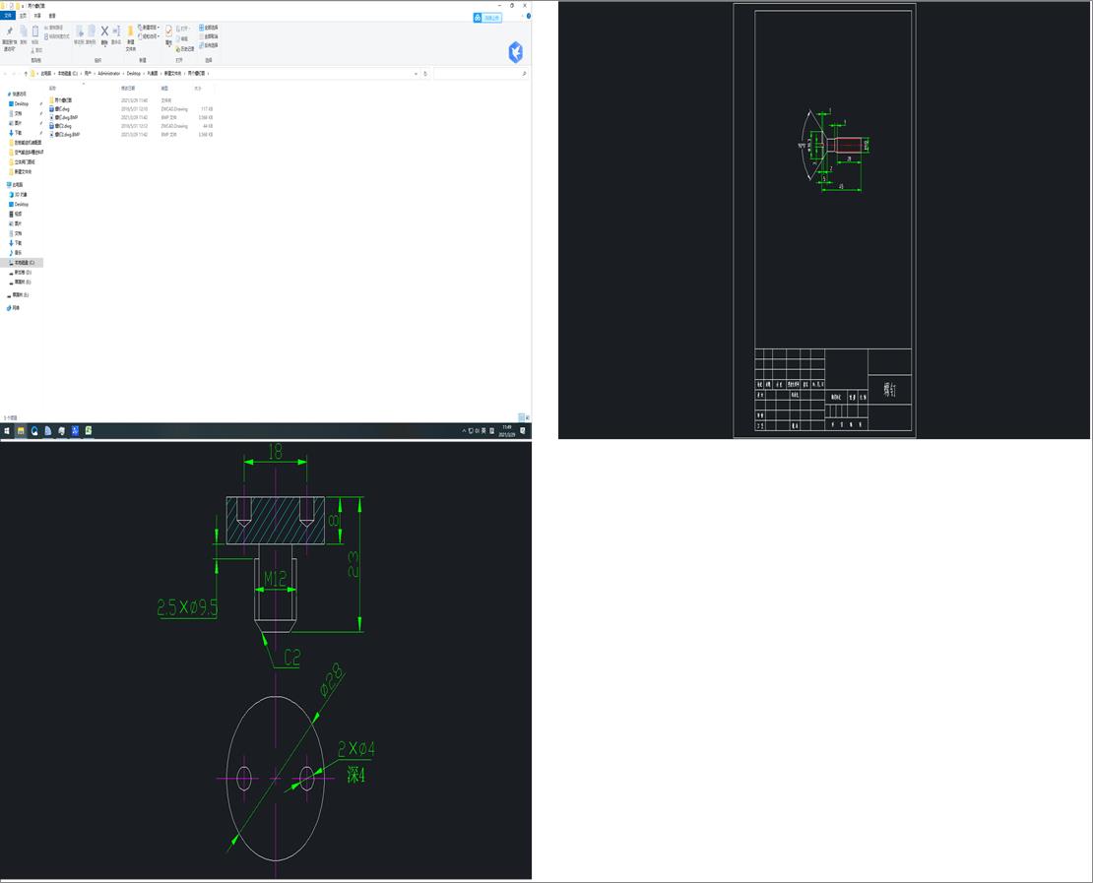Go up one folder level arrow
Viewport: 1093px width, 883px height.
26,73
